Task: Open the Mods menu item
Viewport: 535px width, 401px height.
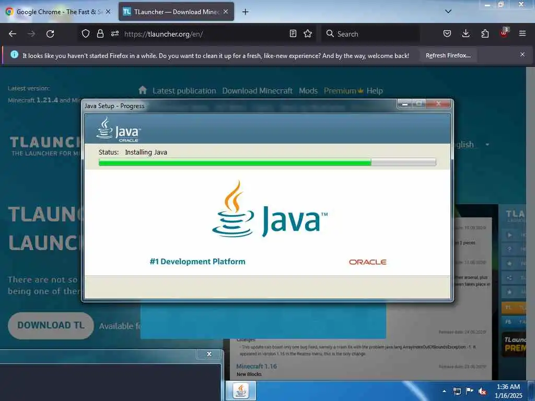Action: coord(308,91)
